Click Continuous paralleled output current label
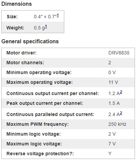Screen dimensions: 137x162 pos(50,114)
